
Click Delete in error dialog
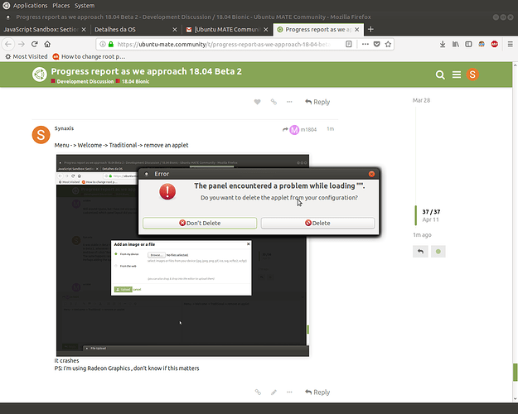point(317,224)
